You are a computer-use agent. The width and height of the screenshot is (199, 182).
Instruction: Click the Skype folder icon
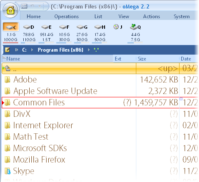tap(8, 171)
